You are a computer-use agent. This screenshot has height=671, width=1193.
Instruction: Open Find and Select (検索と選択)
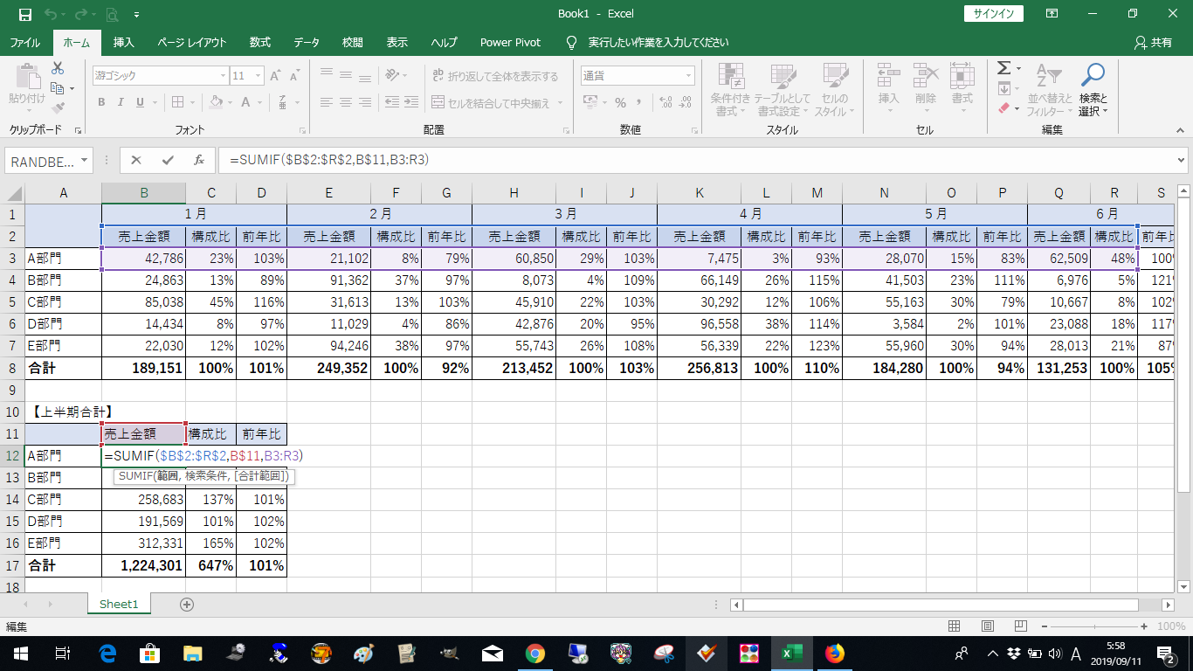1093,90
